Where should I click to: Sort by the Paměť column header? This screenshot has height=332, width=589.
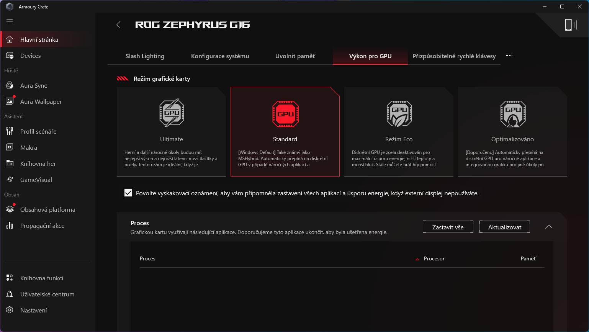tap(528, 259)
